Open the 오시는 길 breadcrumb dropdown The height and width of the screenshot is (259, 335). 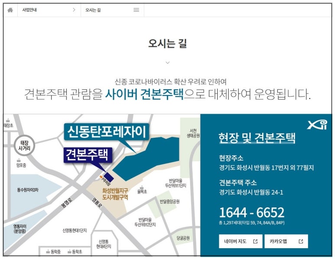pyautogui.click(x=112, y=10)
